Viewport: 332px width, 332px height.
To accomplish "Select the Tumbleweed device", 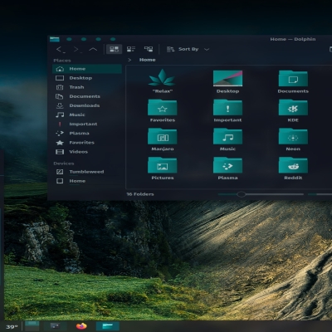I will click(87, 172).
